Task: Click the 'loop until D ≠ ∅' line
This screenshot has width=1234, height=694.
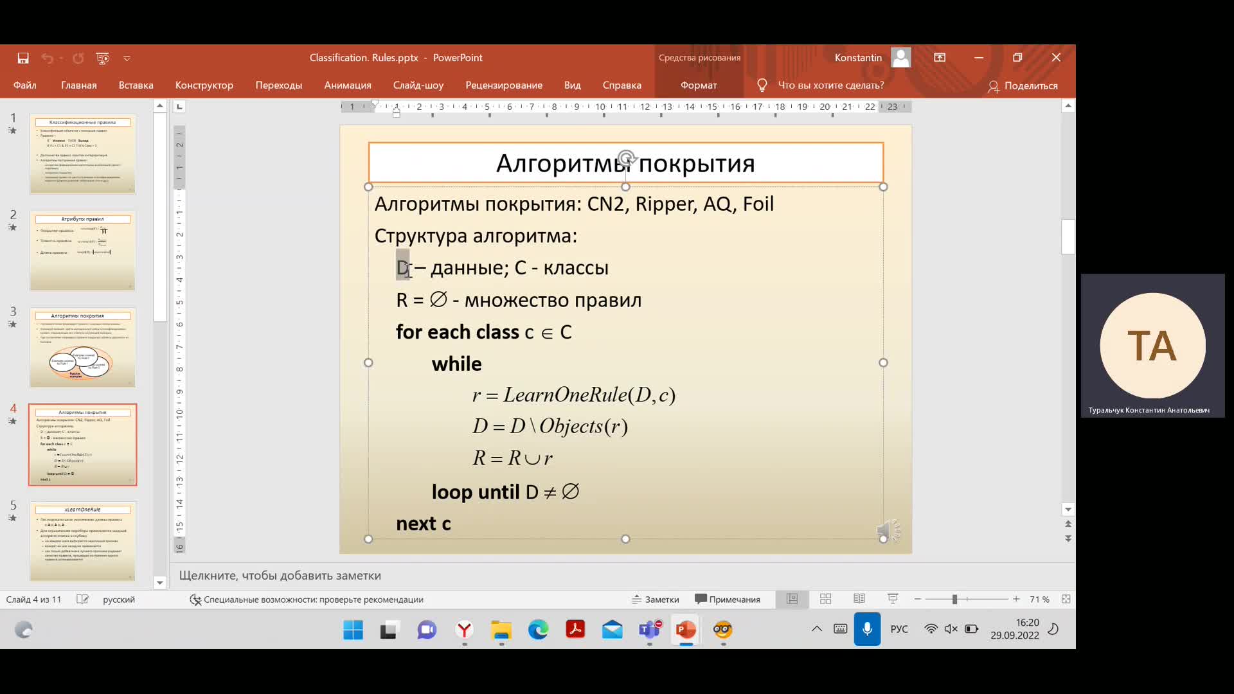Action: pos(506,492)
